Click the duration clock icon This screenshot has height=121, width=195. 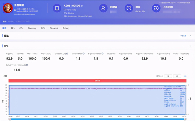click(x=129, y=8)
